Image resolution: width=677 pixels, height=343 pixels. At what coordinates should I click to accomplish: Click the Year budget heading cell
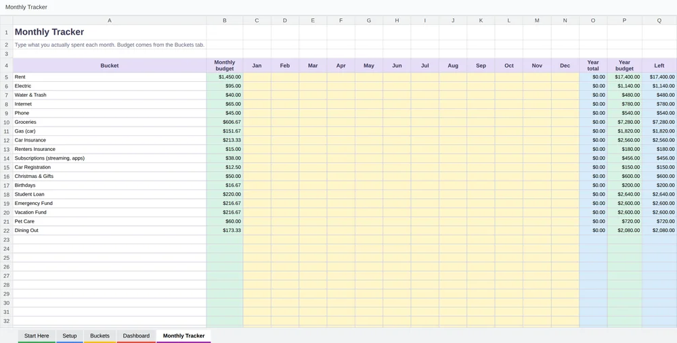click(624, 66)
